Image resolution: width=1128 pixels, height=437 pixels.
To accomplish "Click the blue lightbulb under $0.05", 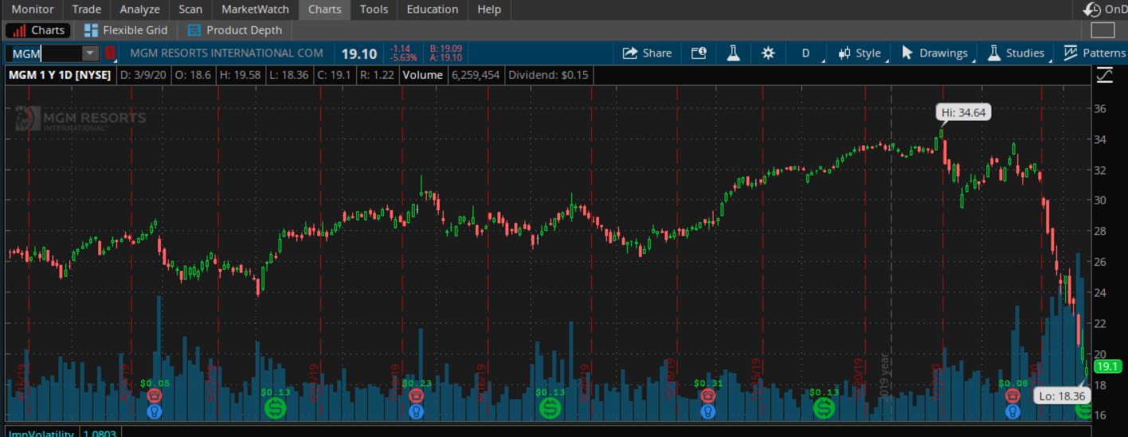I will pyautogui.click(x=155, y=412).
